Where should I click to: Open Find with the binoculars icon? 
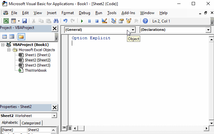point(56,21)
